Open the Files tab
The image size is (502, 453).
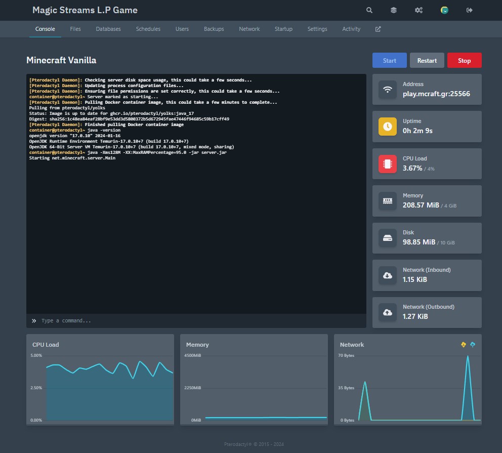(75, 29)
